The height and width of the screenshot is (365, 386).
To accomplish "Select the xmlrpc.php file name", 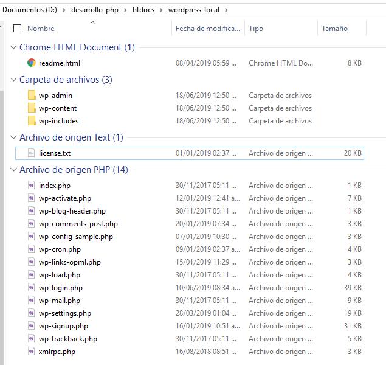I will [x=57, y=352].
